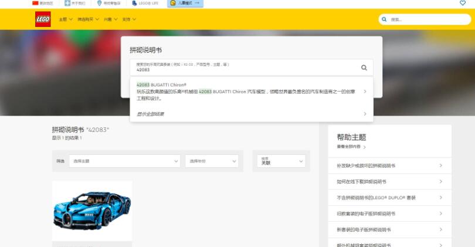Click the about us icon in top bar

[x=67, y=3]
